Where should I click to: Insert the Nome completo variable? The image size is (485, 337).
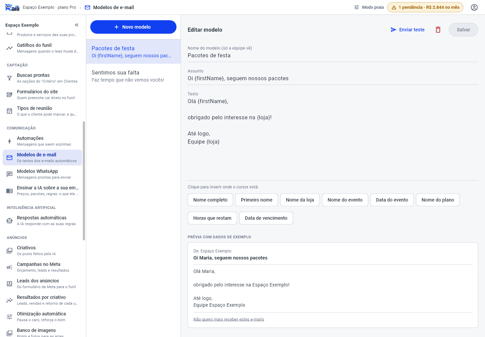(x=210, y=200)
